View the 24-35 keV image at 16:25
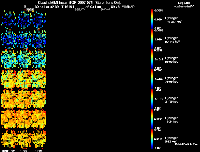The width and height of the screenshot is (200, 152). coord(23,99)
